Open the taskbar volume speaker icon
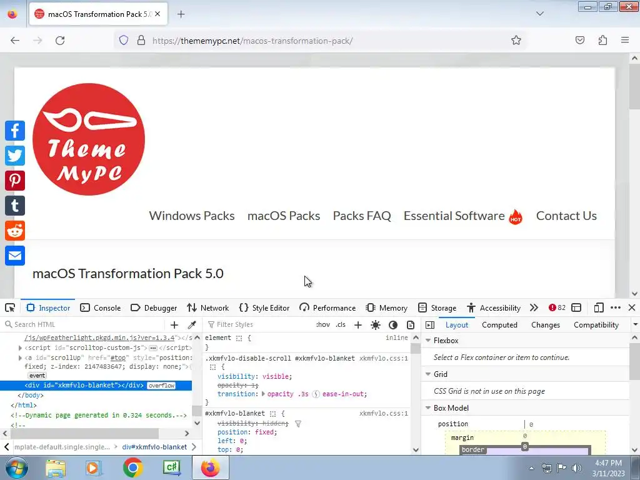This screenshot has width=640, height=480. coord(577,467)
